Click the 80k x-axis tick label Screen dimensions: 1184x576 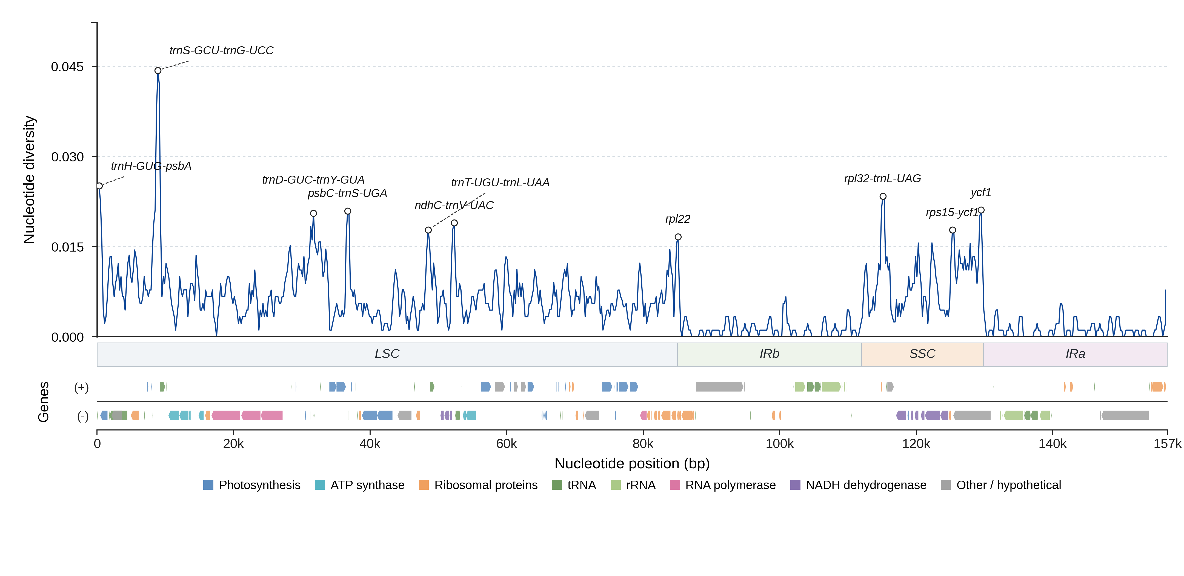coord(643,444)
